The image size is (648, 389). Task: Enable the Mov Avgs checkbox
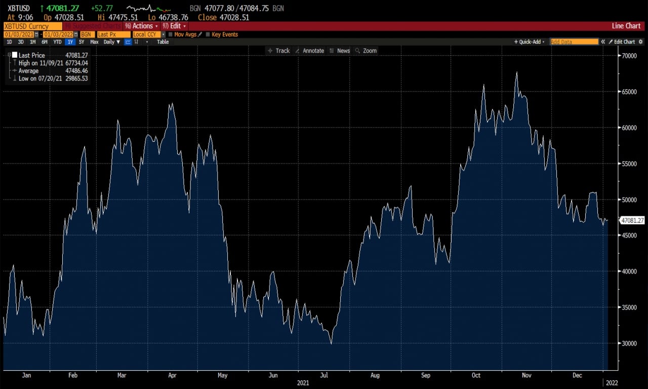point(171,34)
